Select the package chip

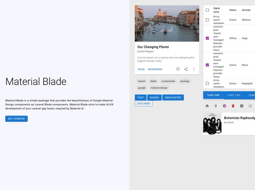(x=185, y=81)
